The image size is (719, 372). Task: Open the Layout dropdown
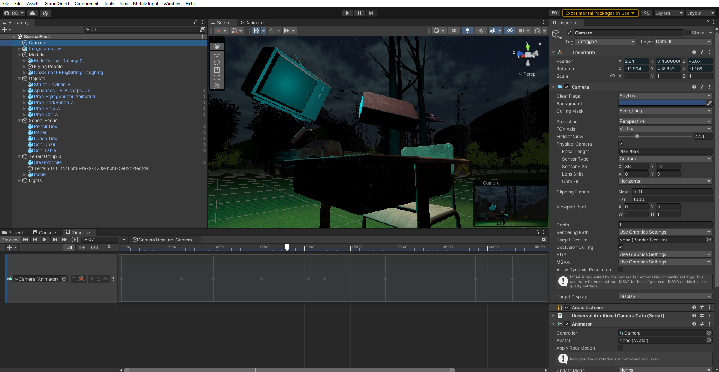click(x=700, y=13)
